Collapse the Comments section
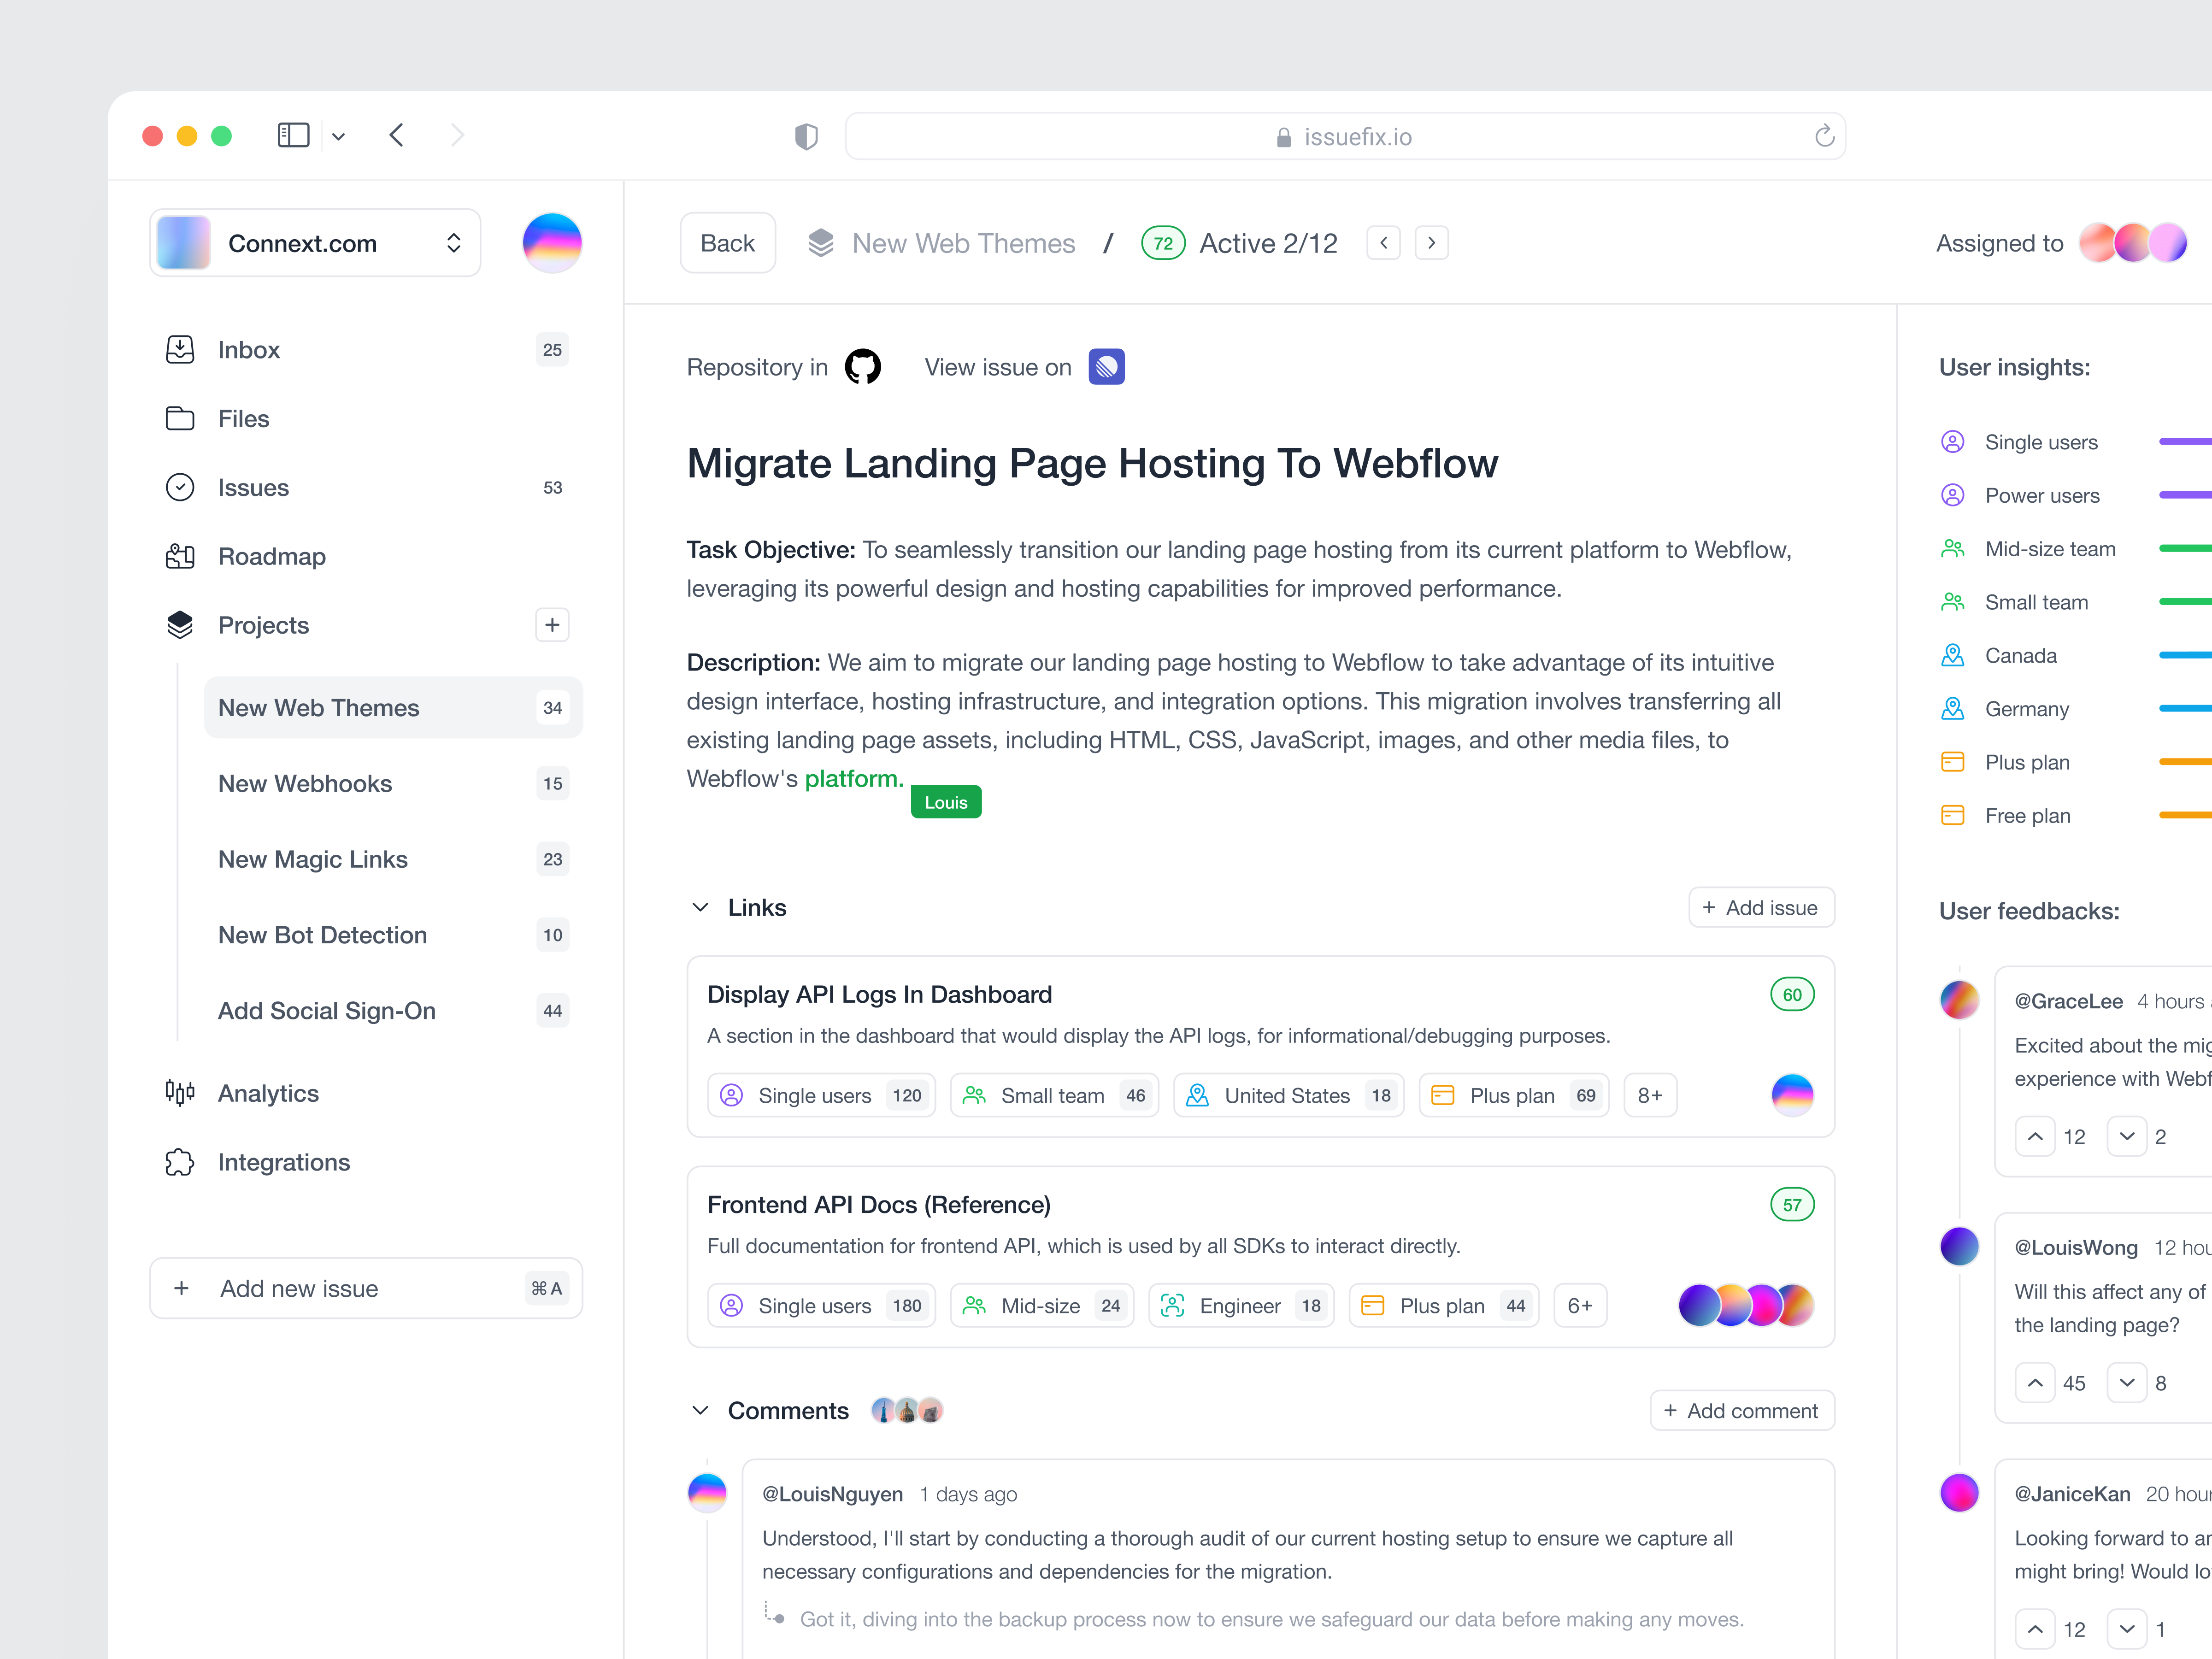Image resolution: width=2212 pixels, height=1659 pixels. 700,1411
